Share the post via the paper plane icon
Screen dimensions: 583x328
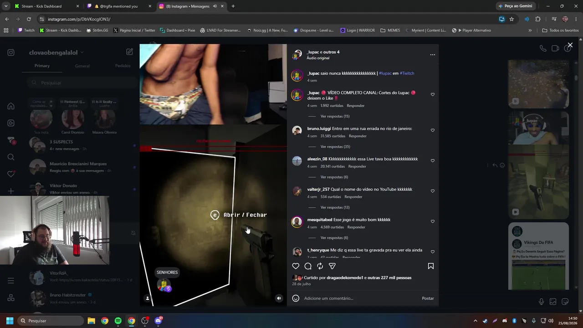pos(332,266)
